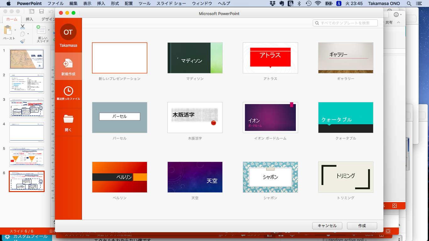Select the クォータブル template

pos(346,117)
